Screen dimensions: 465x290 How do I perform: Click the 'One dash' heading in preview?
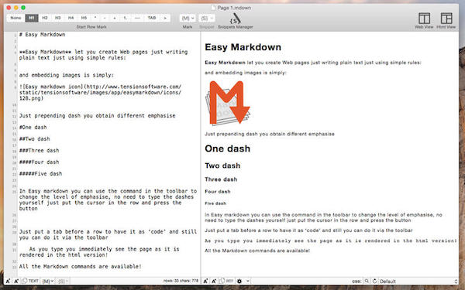227,148
